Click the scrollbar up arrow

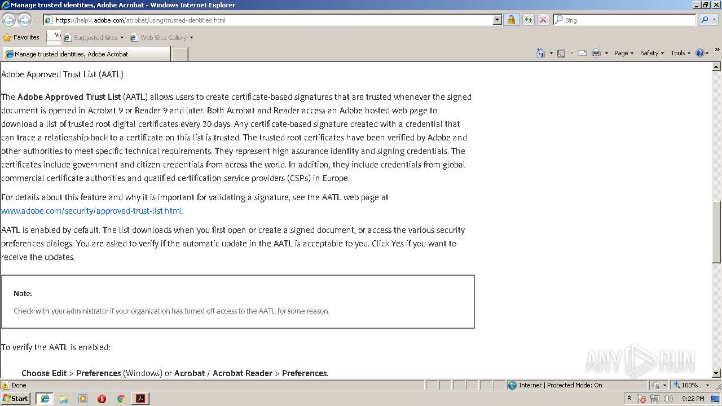716,66
